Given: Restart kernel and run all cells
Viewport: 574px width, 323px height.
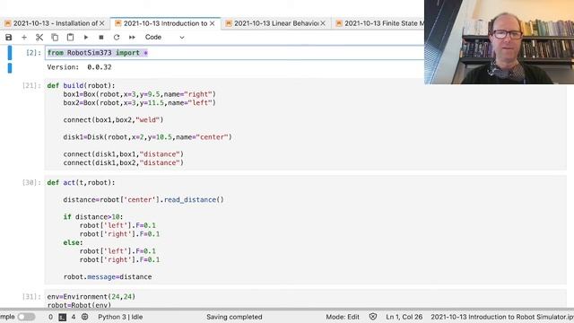Looking at the screenshot, I should 132,37.
